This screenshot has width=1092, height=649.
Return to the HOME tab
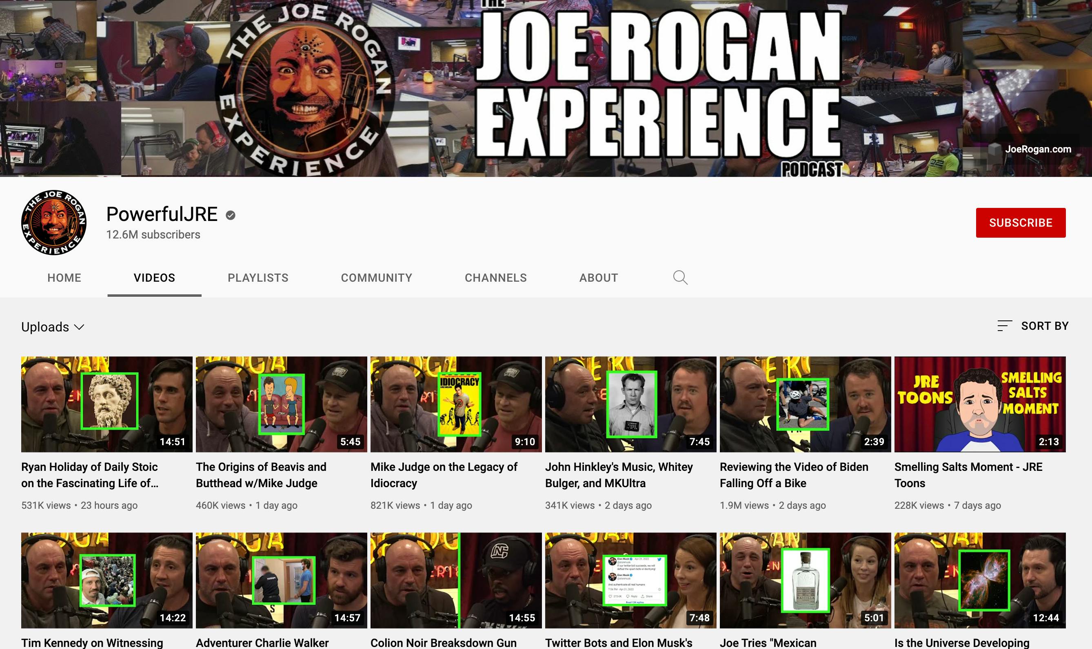coord(64,277)
